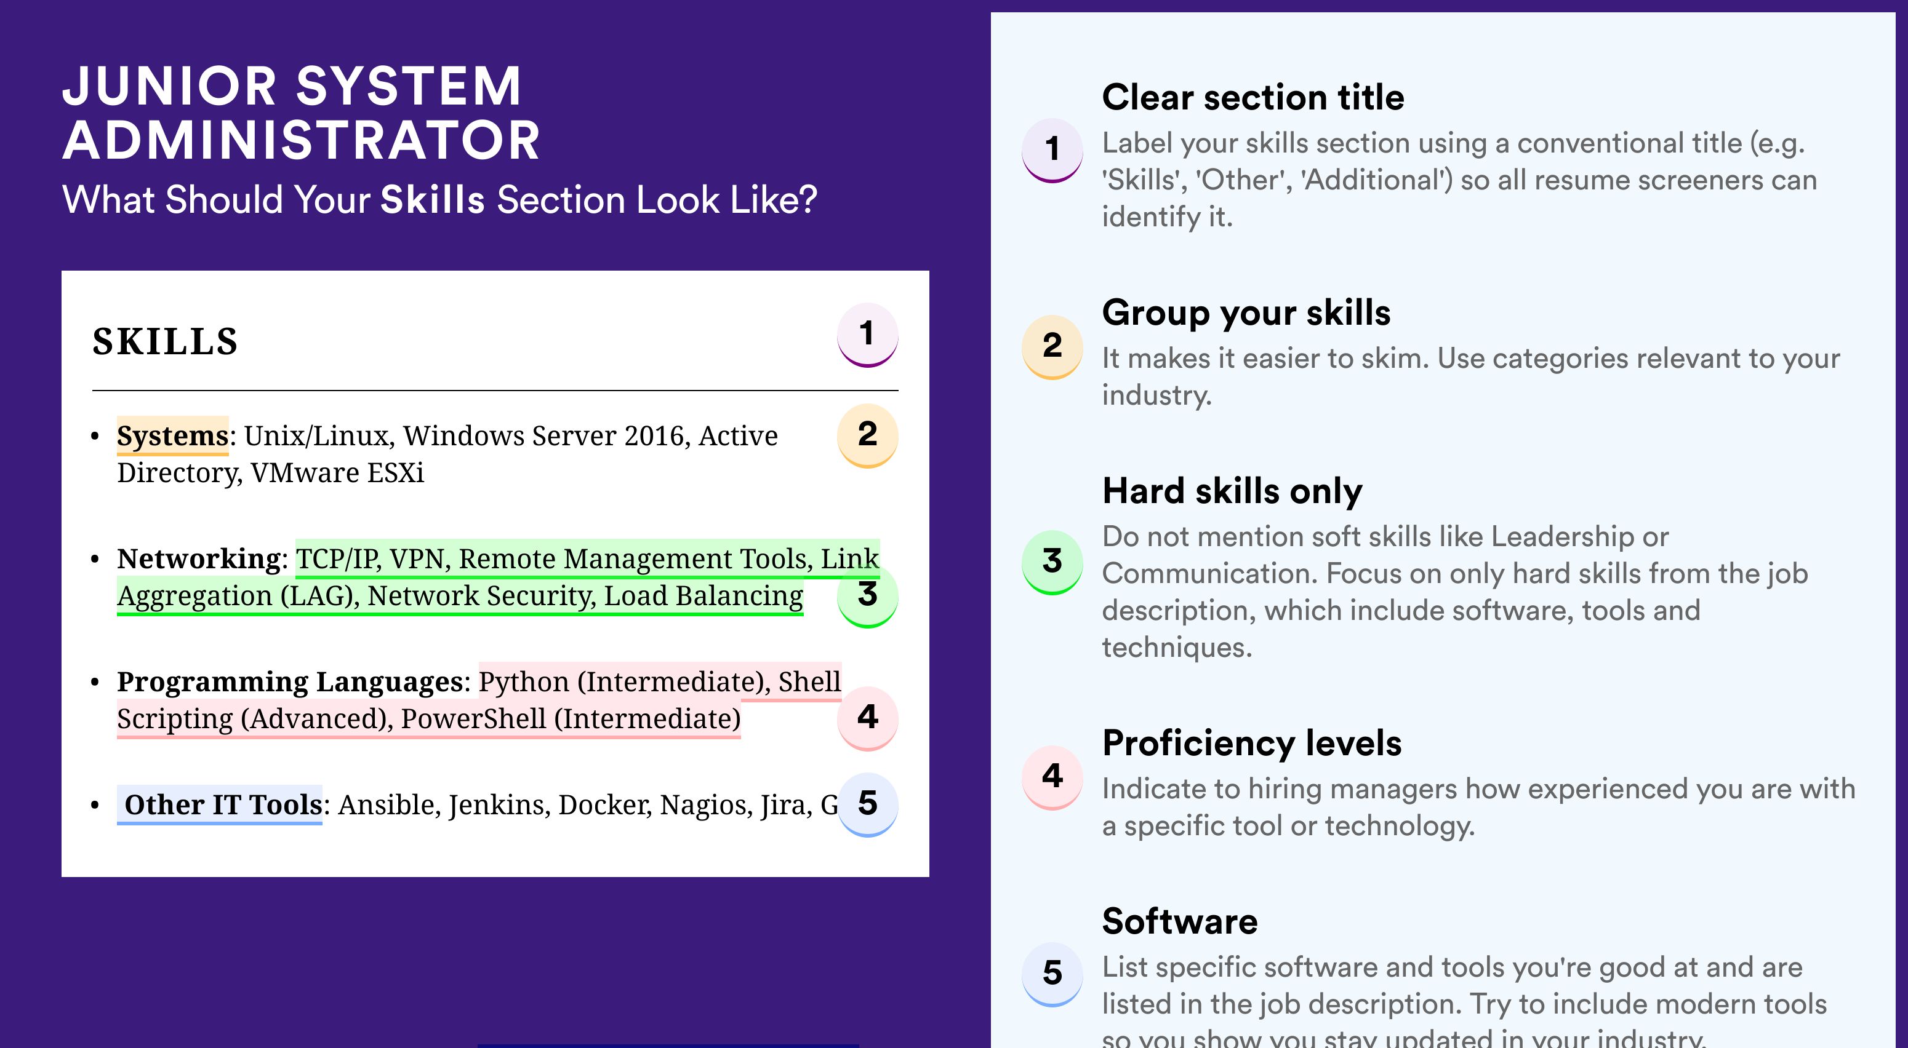
Task: Click the 'Group your skills' heading
Action: pyautogui.click(x=1246, y=312)
